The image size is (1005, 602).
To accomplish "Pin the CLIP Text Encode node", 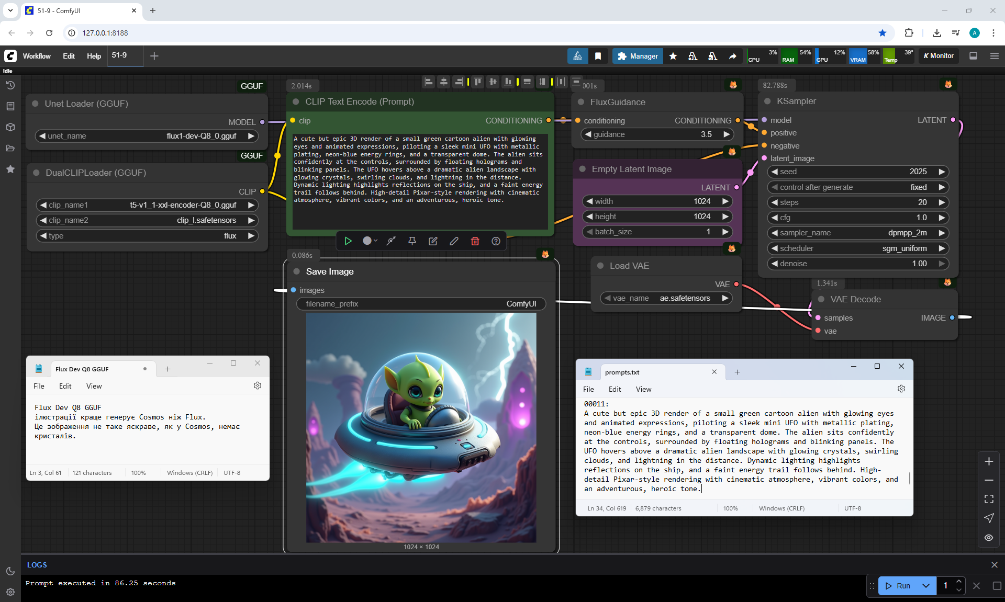I will tap(412, 241).
